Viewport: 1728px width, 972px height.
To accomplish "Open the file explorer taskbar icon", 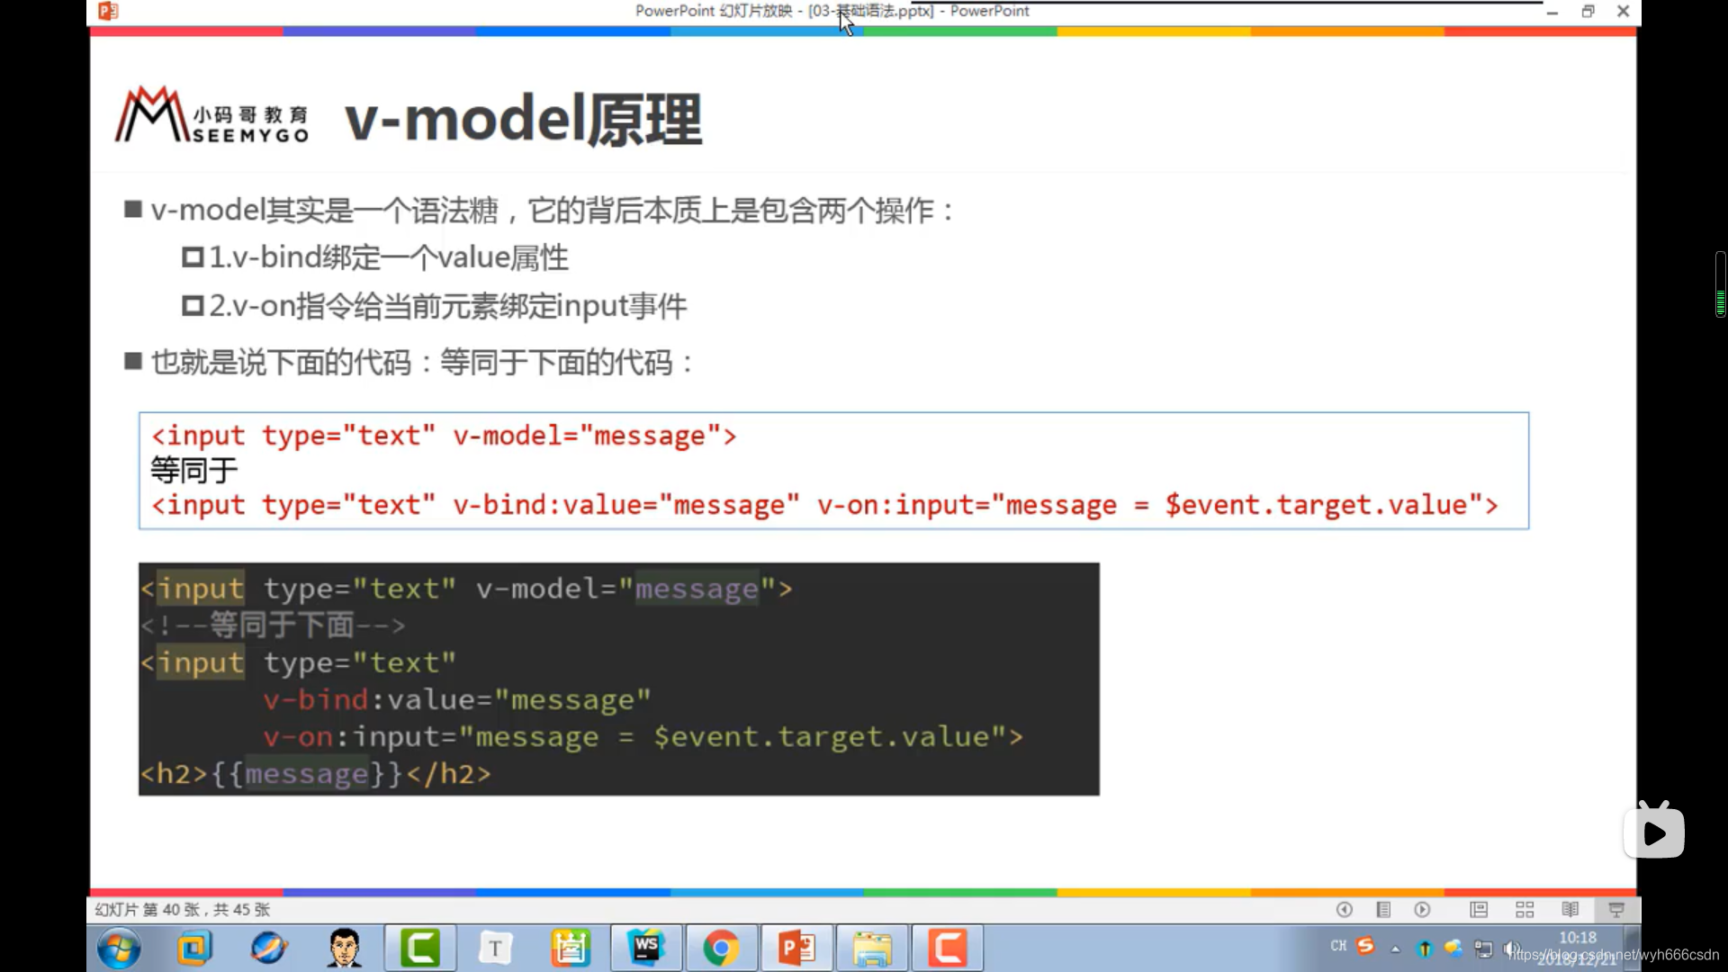I will tap(871, 948).
